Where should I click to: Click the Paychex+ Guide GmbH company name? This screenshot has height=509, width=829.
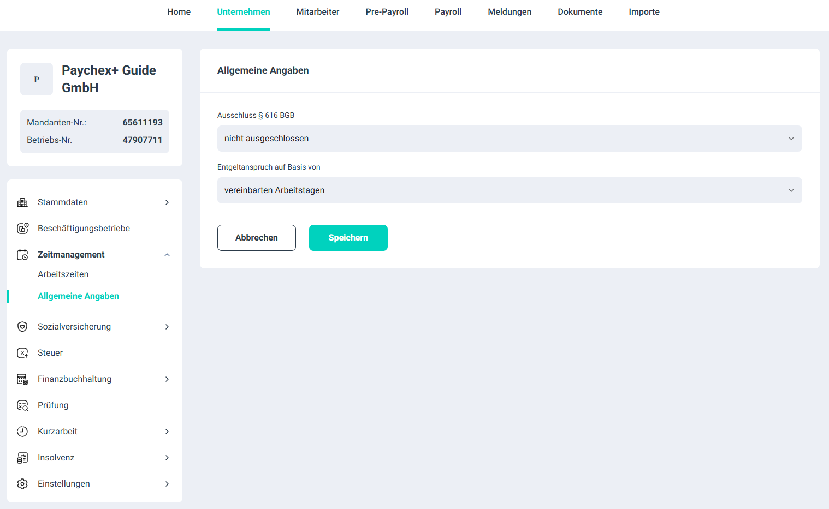coord(109,79)
